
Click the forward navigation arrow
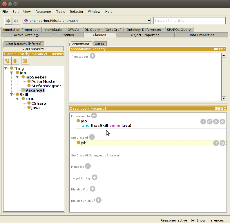(16, 21)
